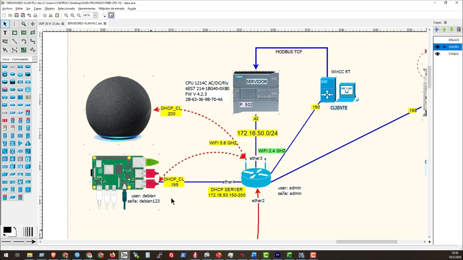This screenshot has width=463, height=260.
Task: Lower layer with green down arrow
Action: pyautogui.click(x=451, y=30)
